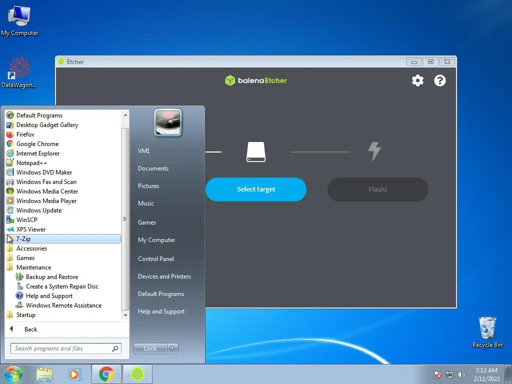Open shutdown options arrow next to Lock
The image size is (512, 384).
tap(172, 348)
